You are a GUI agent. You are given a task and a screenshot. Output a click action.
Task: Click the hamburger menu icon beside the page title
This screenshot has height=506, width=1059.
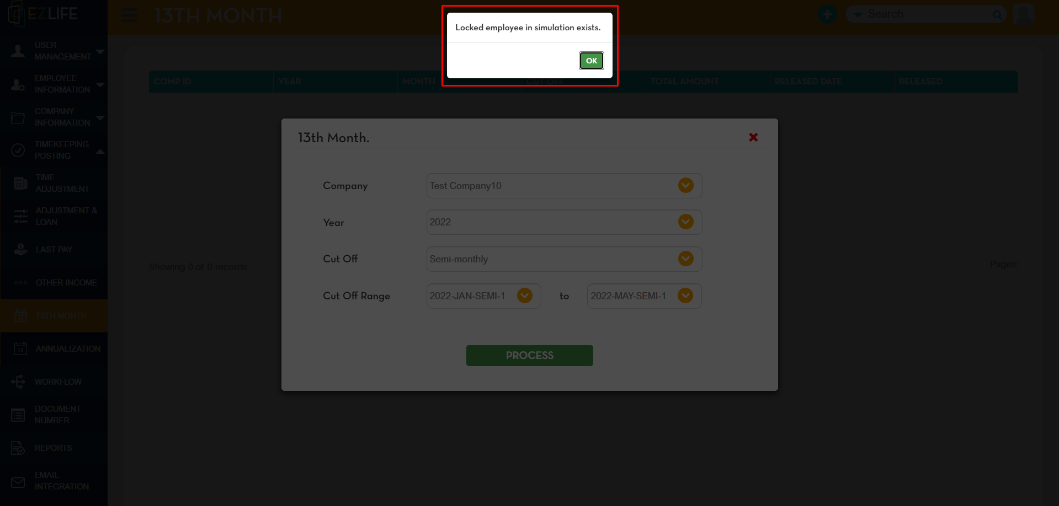click(129, 15)
